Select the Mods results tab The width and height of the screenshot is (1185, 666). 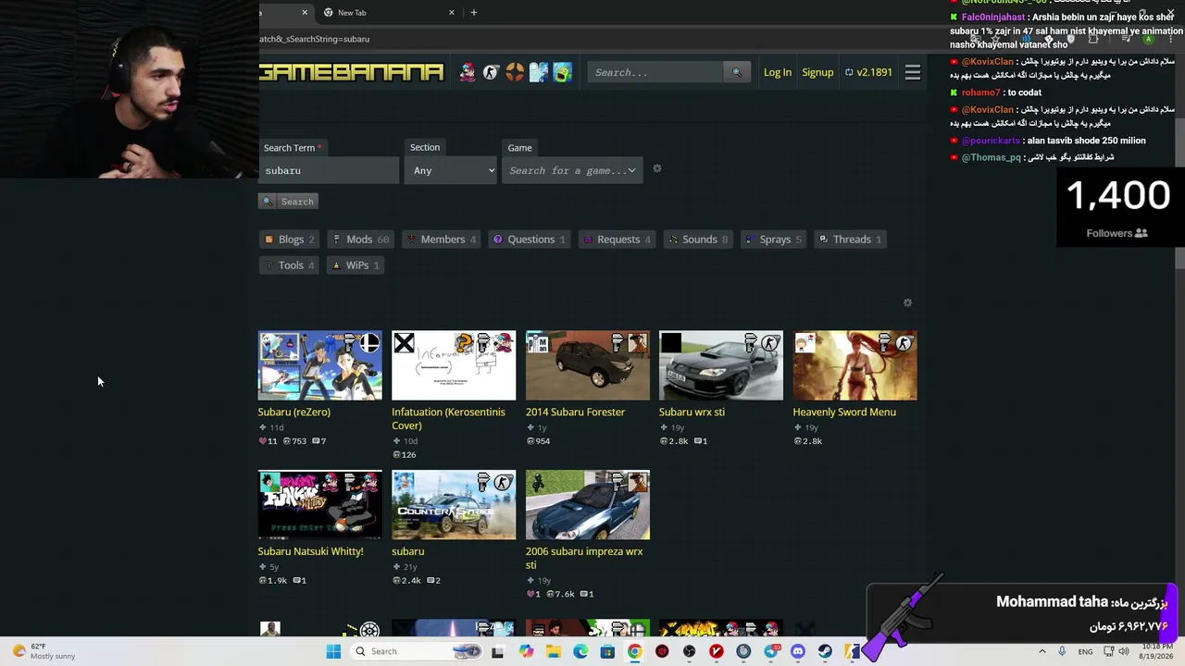tap(360, 240)
